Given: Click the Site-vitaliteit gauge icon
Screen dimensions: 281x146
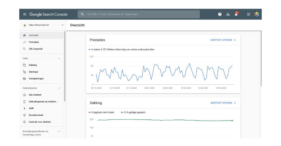Looking at the screenshot, I should tap(24, 95).
